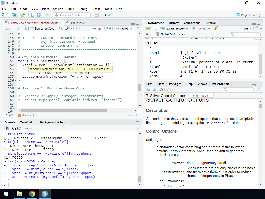
Task: Open the Session menu
Action: point(58,9)
